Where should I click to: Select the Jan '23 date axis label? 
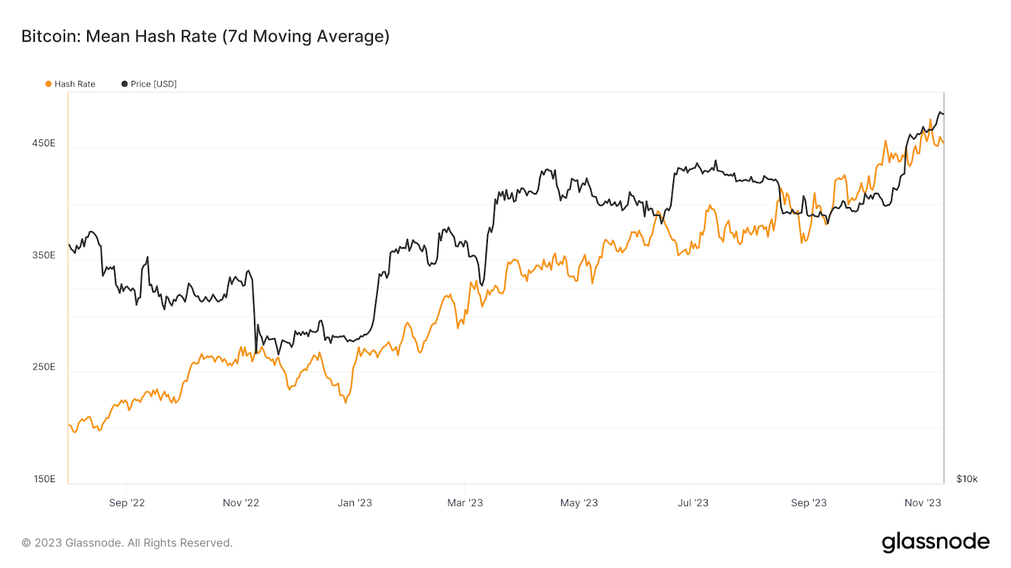tap(354, 503)
